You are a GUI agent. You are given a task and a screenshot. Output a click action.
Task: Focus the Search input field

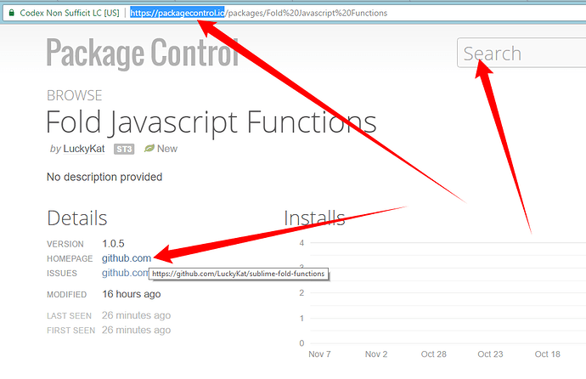[x=520, y=54]
